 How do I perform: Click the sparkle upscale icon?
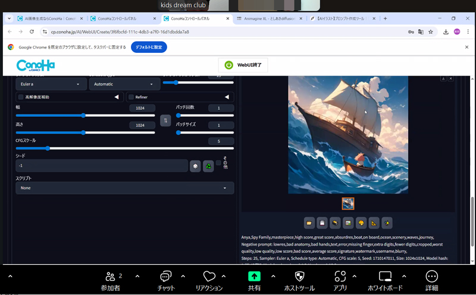(x=387, y=223)
